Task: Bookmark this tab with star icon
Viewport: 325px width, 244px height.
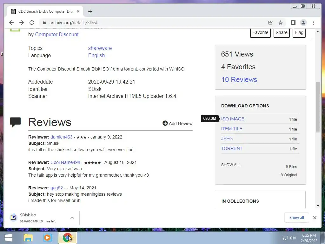Action: pyautogui.click(x=281, y=23)
